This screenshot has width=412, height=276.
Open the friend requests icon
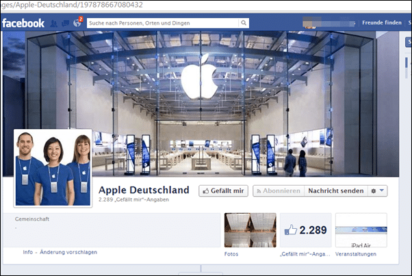click(x=53, y=23)
